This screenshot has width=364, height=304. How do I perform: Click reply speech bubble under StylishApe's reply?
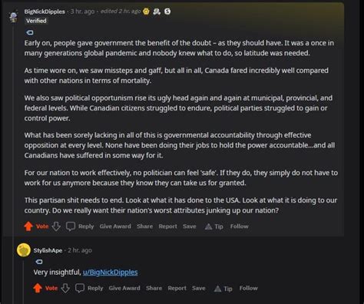80,288
